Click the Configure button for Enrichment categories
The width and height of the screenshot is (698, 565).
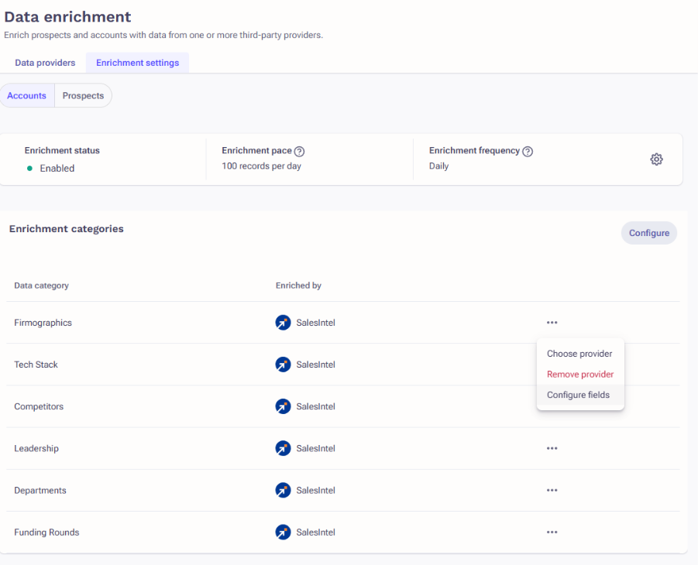648,232
